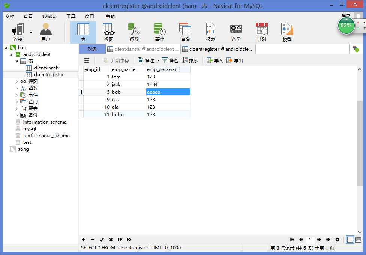This screenshot has width=366, height=255.
Task: Collapse the tables (表) tree node
Action: [16, 61]
